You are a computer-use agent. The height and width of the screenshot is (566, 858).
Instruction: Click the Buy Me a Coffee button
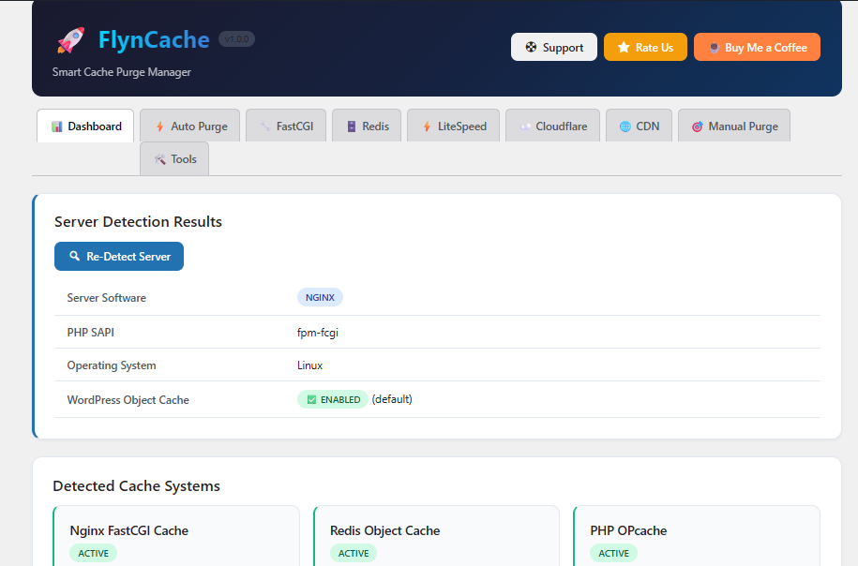point(757,47)
